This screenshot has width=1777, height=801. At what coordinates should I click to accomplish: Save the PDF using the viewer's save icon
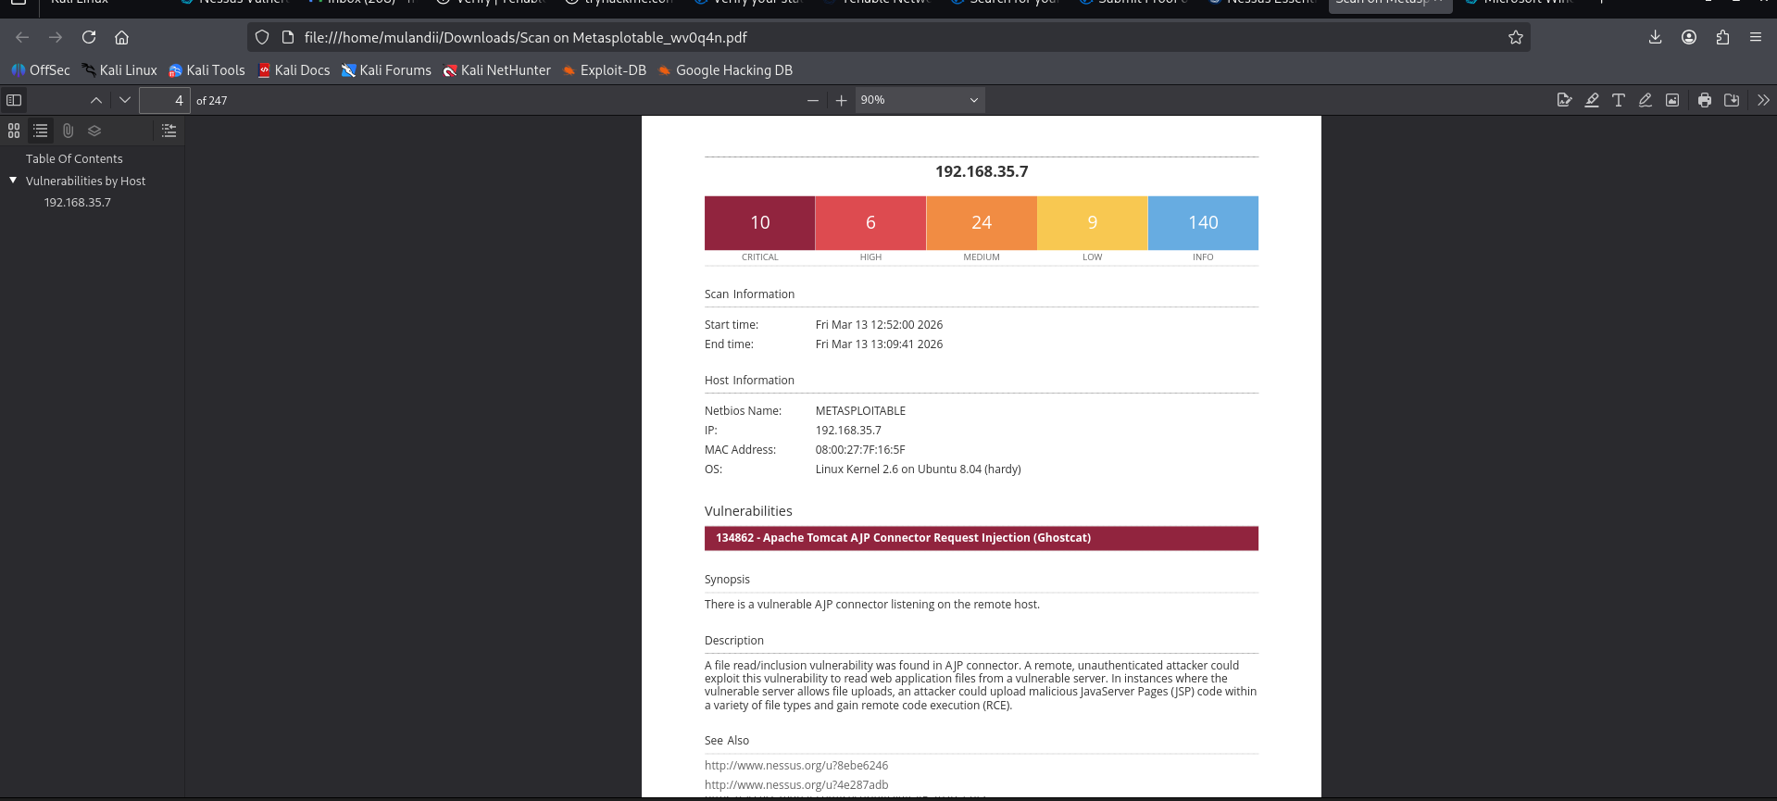tap(1731, 100)
